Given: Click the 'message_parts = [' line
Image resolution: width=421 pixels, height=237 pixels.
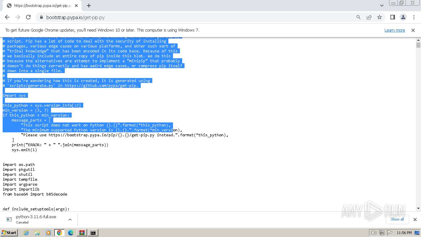Looking at the screenshot, I should [x=32, y=120].
